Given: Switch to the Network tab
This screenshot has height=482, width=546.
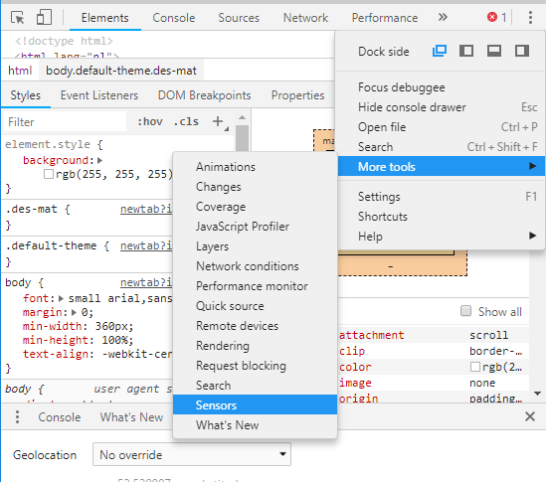Looking at the screenshot, I should tap(305, 18).
